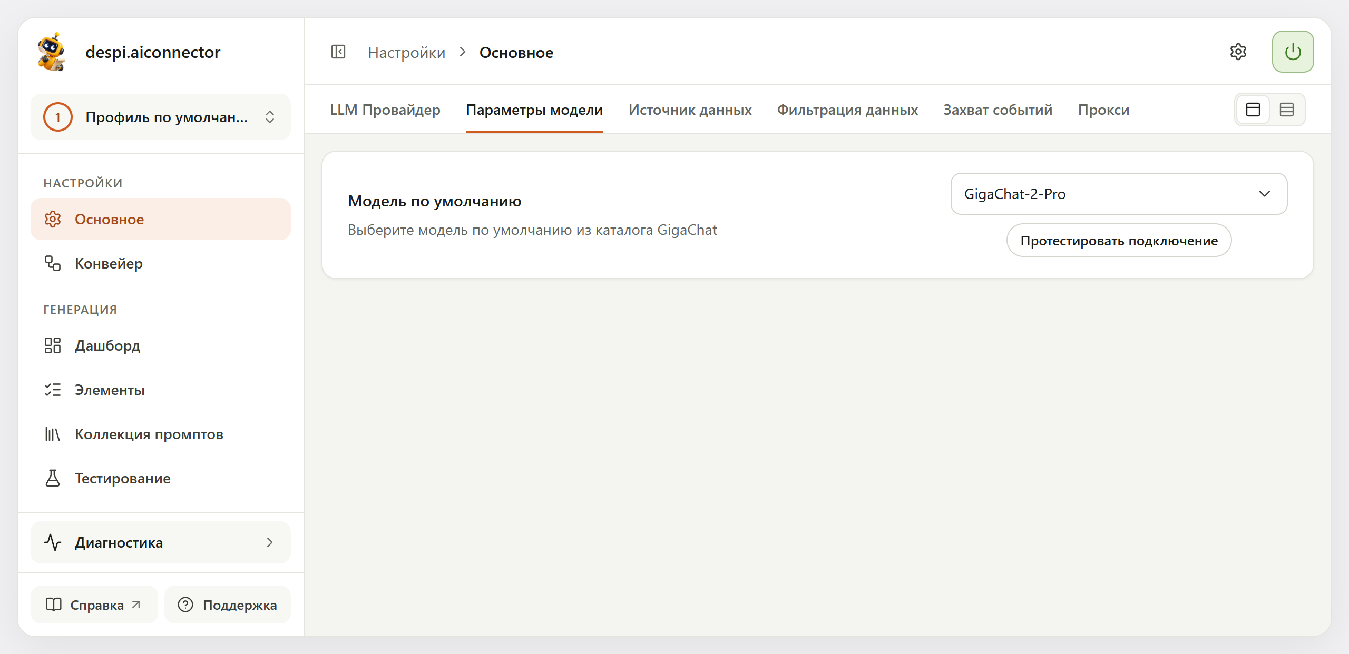1349x654 pixels.
Task: Open Элементы page
Action: pyautogui.click(x=161, y=390)
